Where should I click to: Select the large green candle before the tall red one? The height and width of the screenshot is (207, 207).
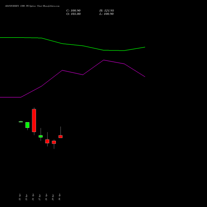[27, 125]
